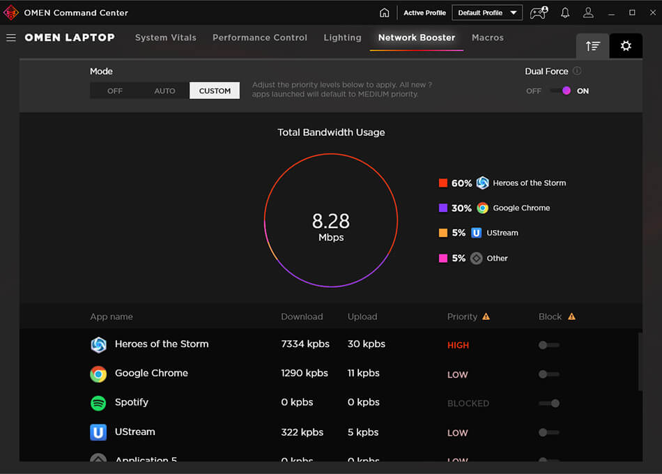This screenshot has width=662, height=474.
Task: Click the Block warning triangle
Action: [571, 316]
